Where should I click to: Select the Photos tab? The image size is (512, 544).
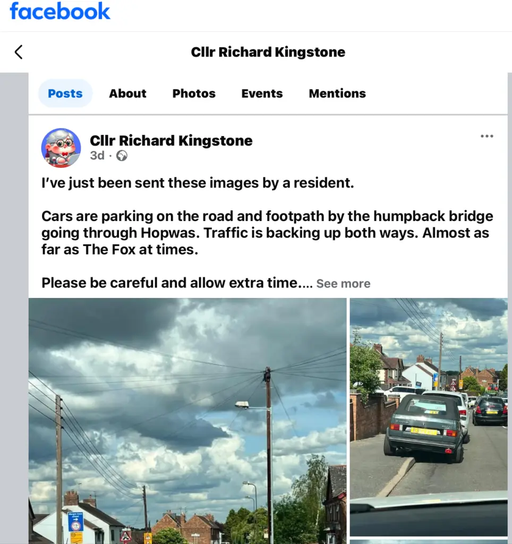pyautogui.click(x=194, y=93)
